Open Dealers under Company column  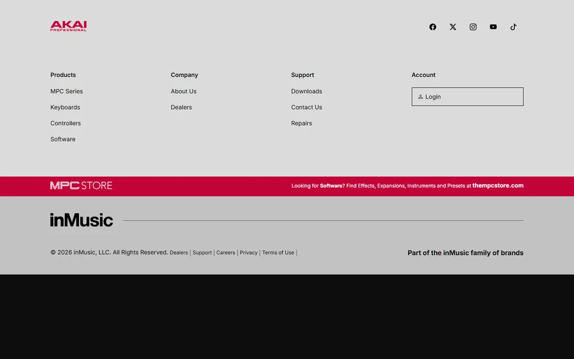coord(181,107)
